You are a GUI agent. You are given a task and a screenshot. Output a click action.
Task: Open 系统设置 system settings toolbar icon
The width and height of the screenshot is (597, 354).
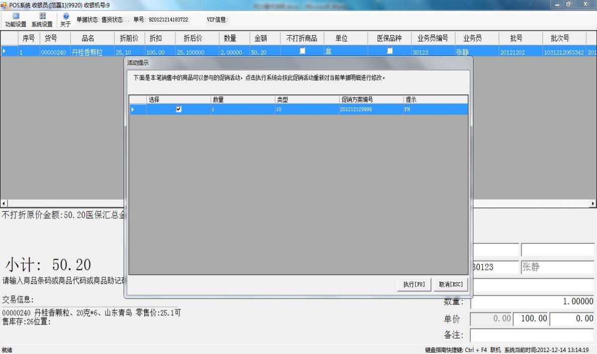[x=42, y=20]
